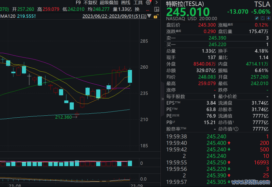Open chart settings gear icon
Screen dimensions: 272x187
pos(149,2)
